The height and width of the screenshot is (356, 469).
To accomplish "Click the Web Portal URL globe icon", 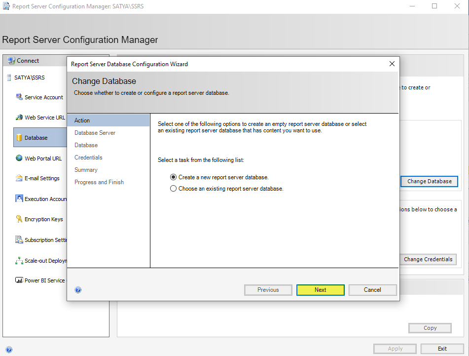I will tap(19, 158).
